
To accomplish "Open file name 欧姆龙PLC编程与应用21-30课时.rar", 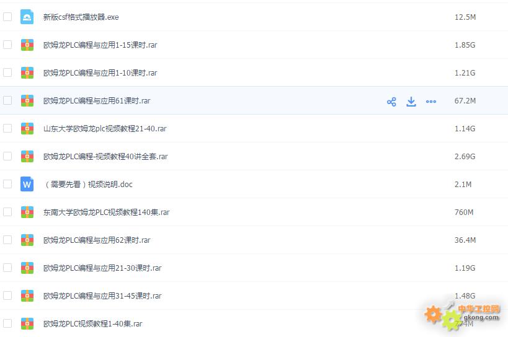I will tap(102, 268).
